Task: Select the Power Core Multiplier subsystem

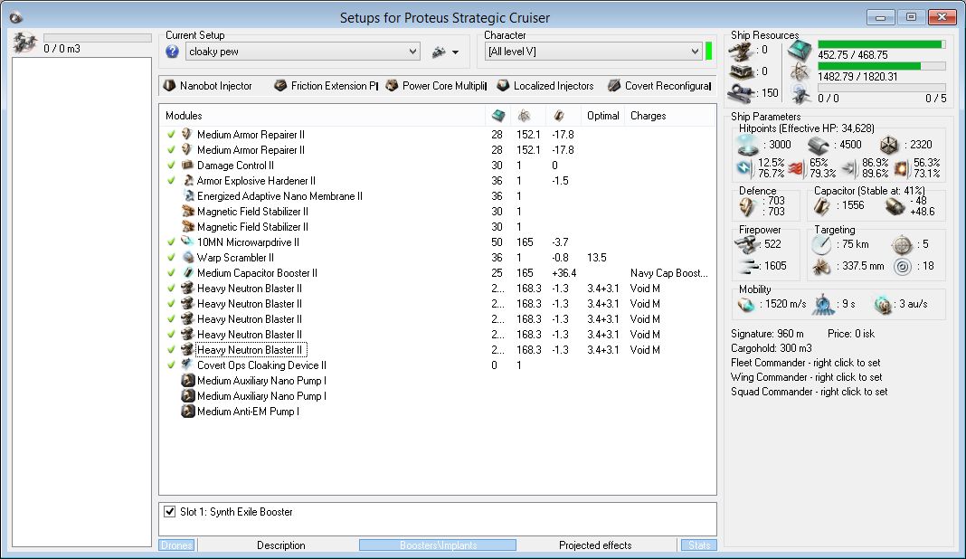Action: coord(436,86)
